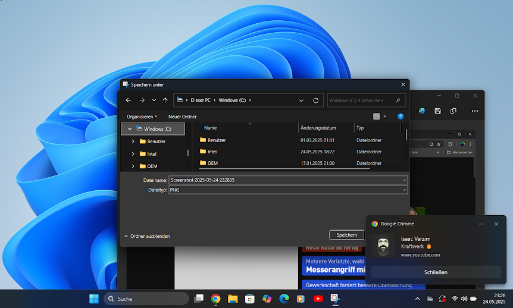Click the Speichern button
Image resolution: width=513 pixels, height=308 pixels.
[x=346, y=235]
